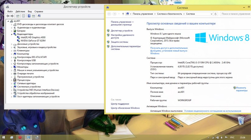This screenshot has height=140, width=251.
Task: Show hidden tray icons arrow
Action: [208, 138]
